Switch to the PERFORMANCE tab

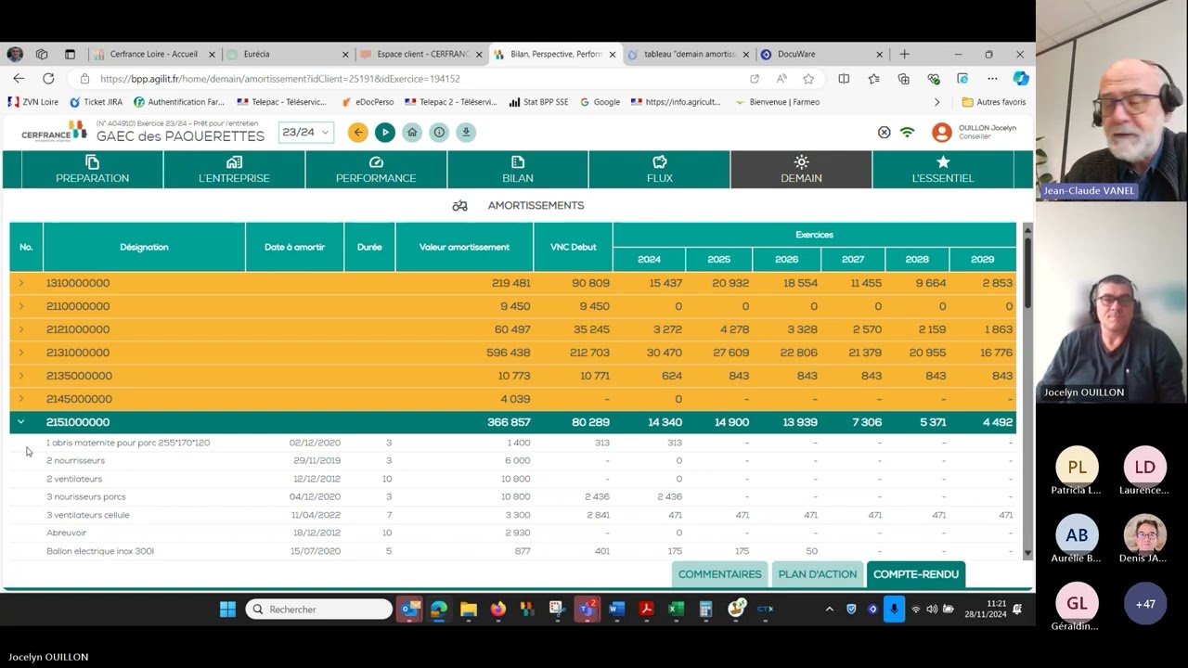[376, 170]
